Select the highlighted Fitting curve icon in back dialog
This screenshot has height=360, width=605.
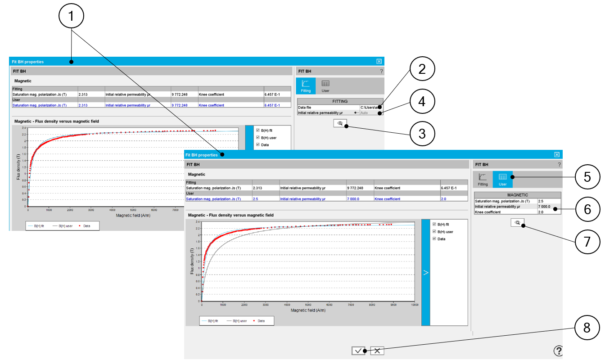point(306,85)
